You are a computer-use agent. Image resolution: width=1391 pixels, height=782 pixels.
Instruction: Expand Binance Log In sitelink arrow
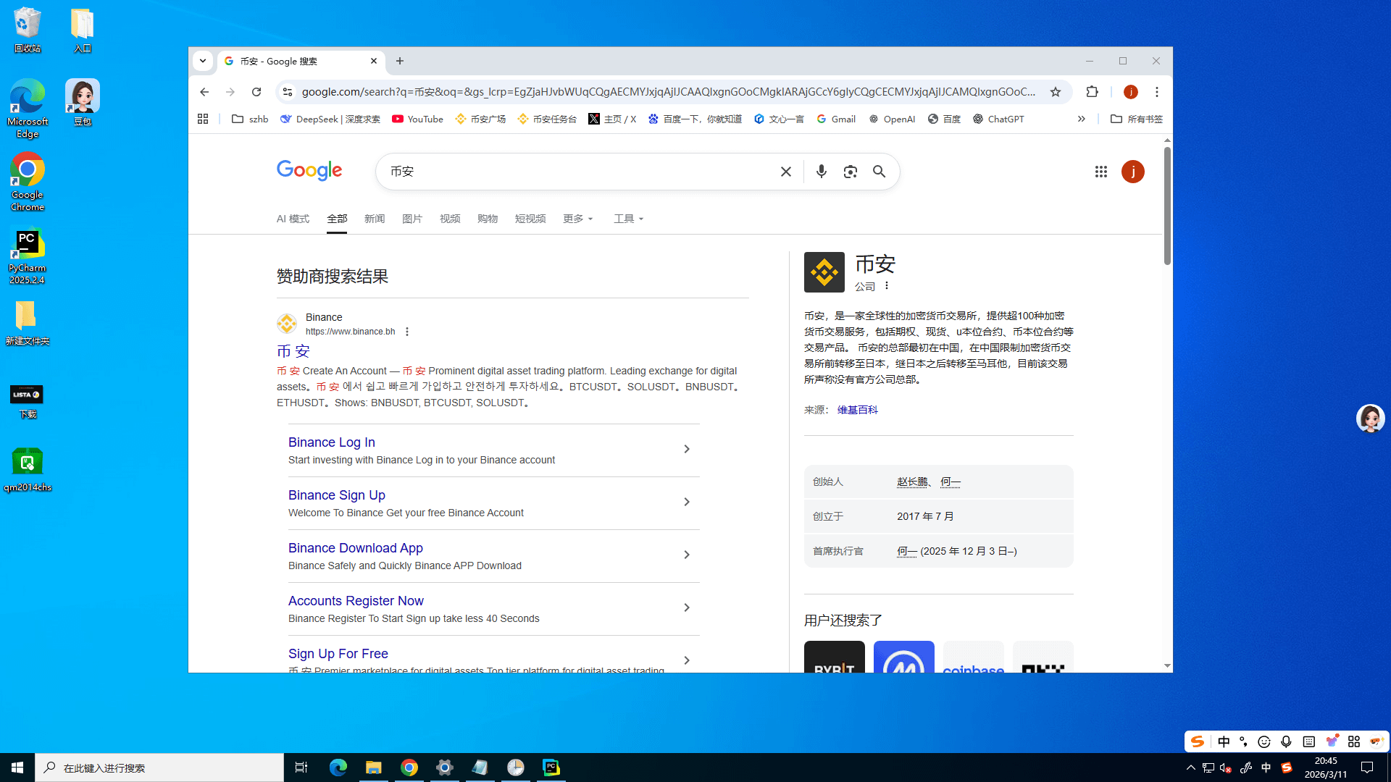coord(686,449)
